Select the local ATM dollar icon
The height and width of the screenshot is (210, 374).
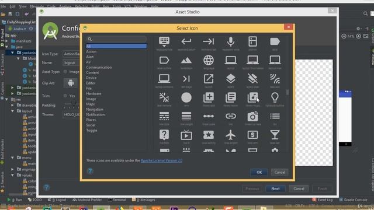252,135
